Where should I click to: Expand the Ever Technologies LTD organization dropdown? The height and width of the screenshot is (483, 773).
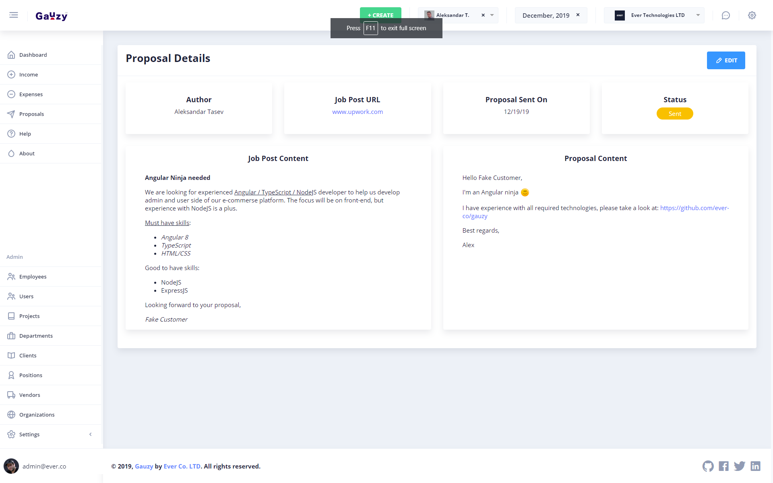(698, 15)
